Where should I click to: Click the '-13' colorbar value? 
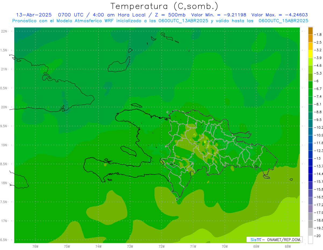pos(317,158)
